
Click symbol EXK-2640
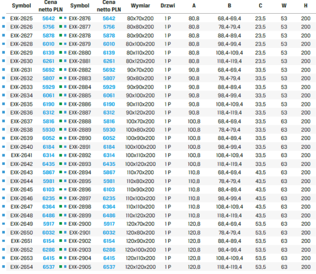tap(22, 147)
